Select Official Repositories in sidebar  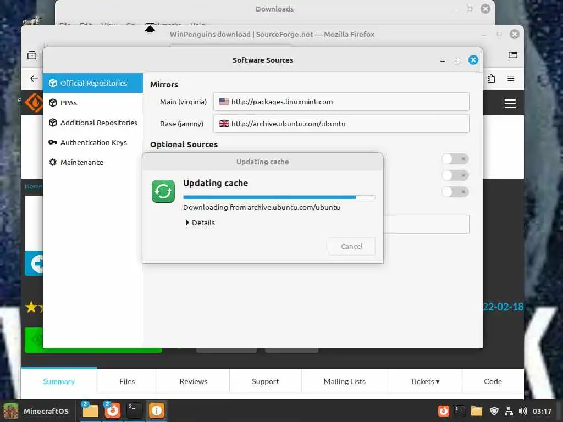(92, 83)
